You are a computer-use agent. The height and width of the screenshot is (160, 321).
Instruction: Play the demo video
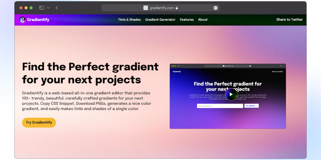(x=231, y=94)
